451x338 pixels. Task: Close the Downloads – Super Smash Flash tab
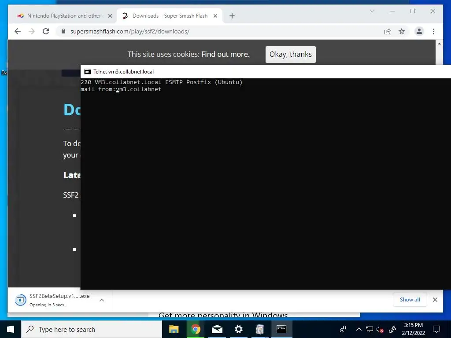(215, 16)
